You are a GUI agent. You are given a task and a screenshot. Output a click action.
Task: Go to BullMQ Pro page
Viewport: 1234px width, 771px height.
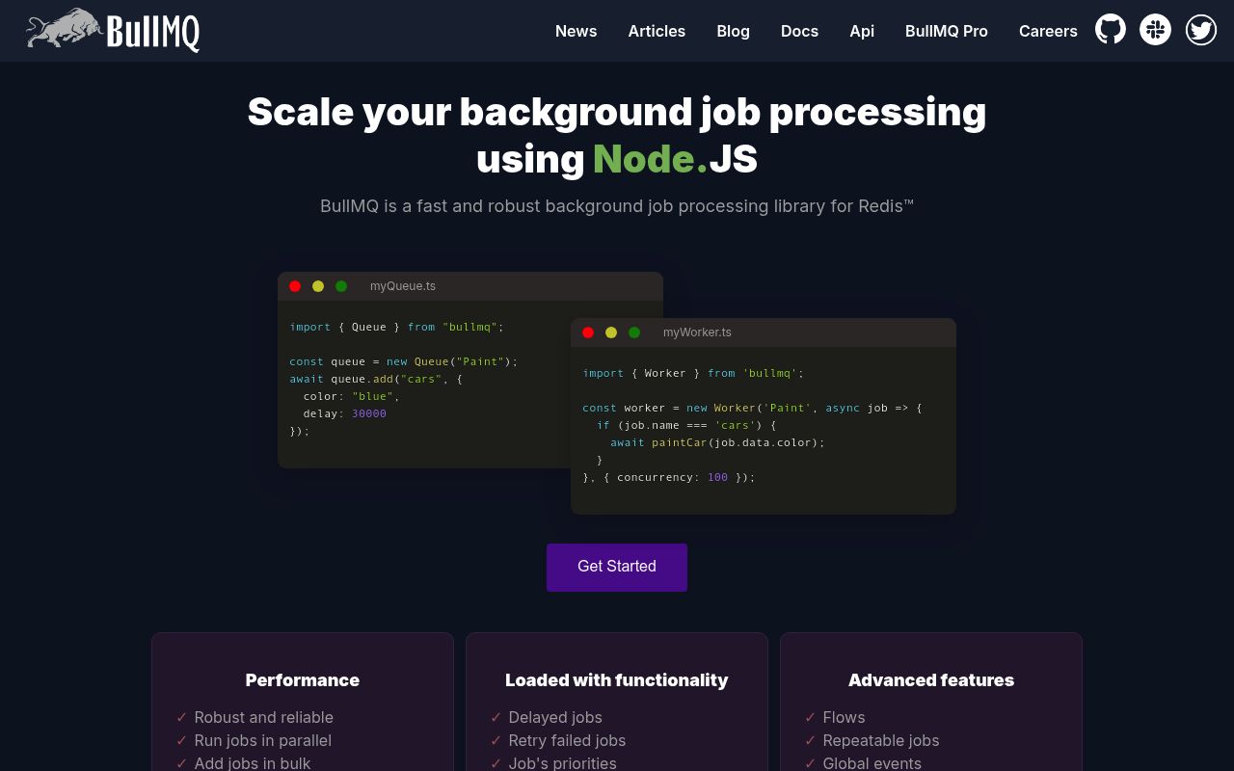(x=947, y=31)
